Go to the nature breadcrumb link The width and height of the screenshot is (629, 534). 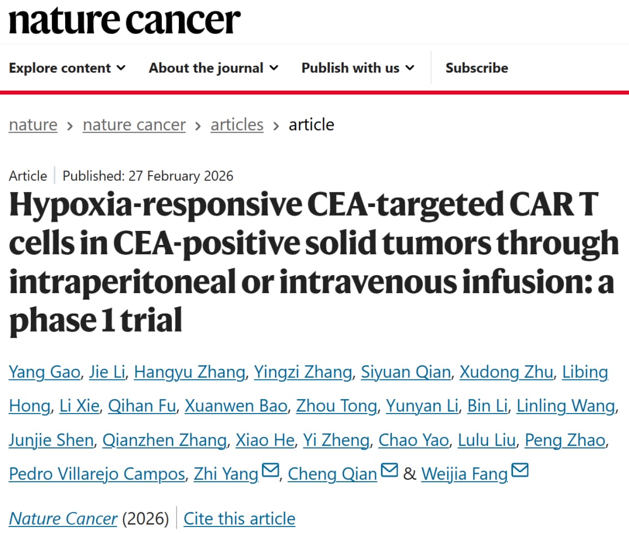(33, 124)
